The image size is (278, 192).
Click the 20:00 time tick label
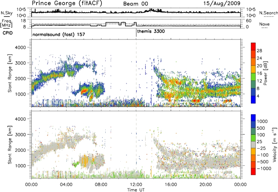[206, 185]
